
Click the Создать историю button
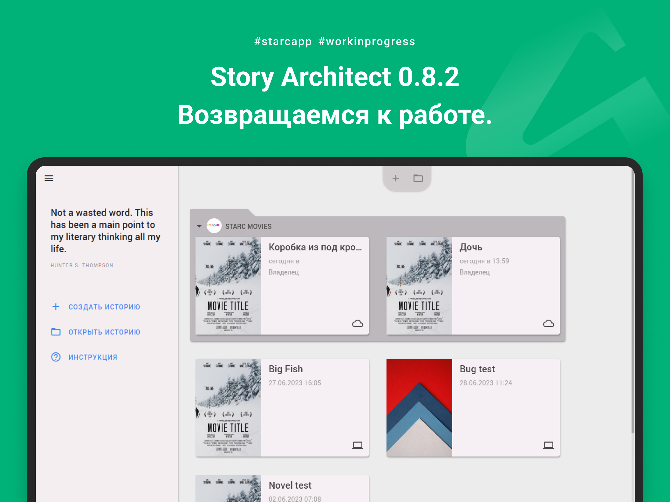95,307
